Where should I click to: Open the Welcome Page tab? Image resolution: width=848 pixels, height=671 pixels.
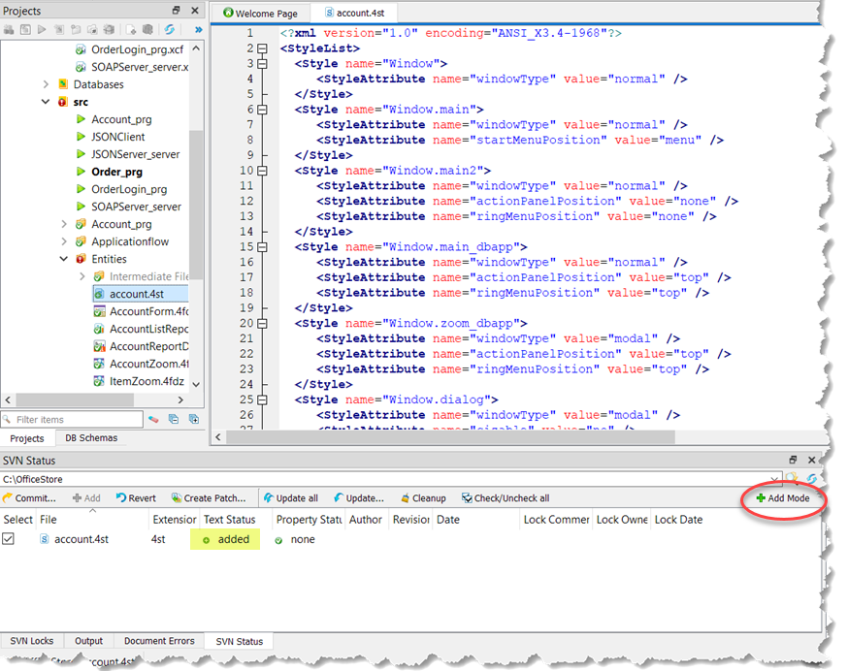tap(260, 14)
